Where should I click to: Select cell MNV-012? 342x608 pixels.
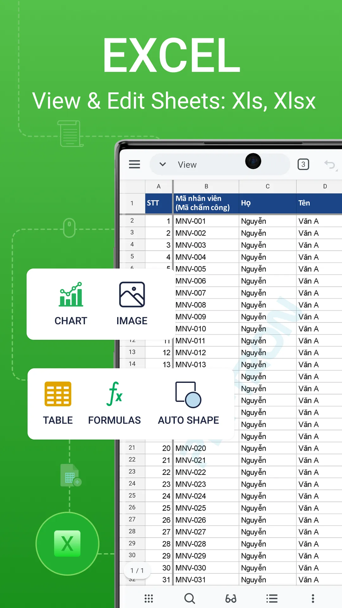coord(206,352)
